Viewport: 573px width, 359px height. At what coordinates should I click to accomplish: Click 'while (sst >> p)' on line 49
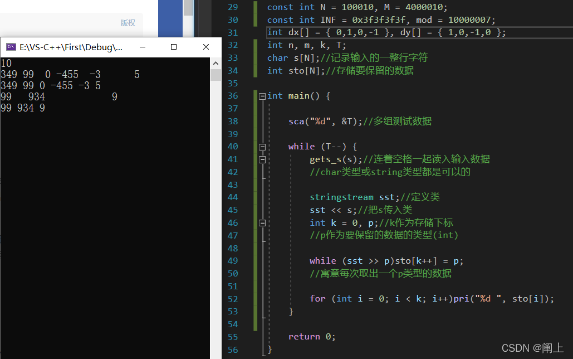(x=351, y=261)
